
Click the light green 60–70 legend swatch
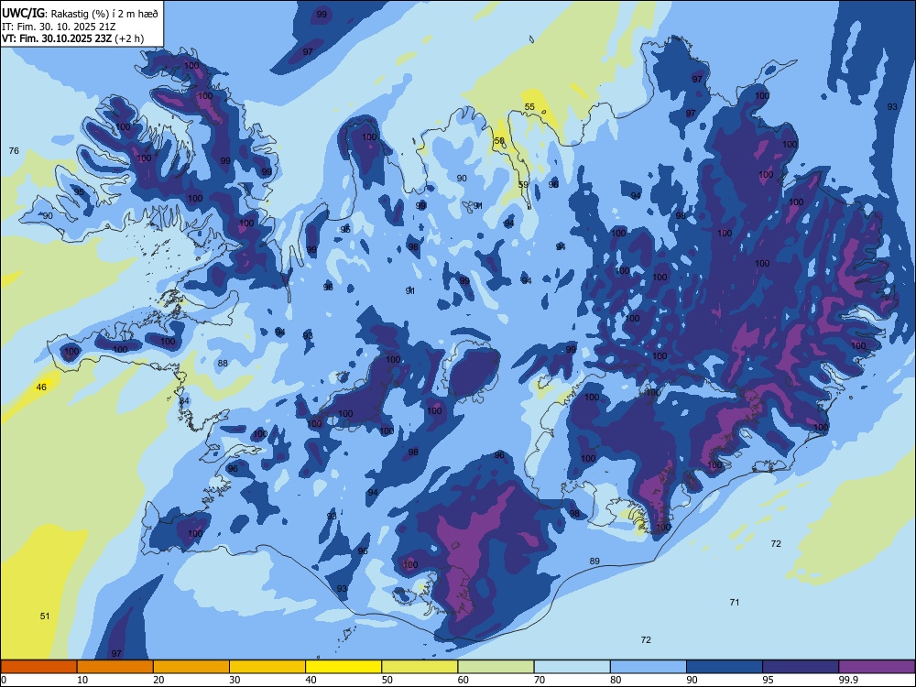pyautogui.click(x=496, y=667)
